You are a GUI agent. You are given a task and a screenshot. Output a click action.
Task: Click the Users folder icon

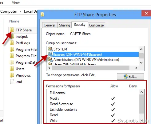pyautogui.click(x=12, y=69)
